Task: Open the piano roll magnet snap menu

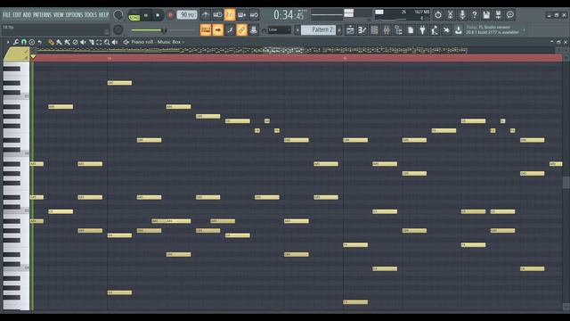Action: tap(24, 42)
